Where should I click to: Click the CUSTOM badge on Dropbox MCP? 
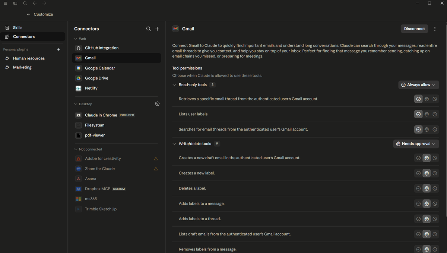(x=119, y=189)
